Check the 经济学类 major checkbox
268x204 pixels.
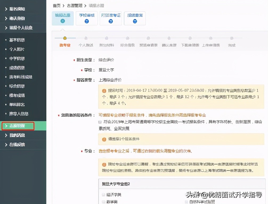coord(103,195)
